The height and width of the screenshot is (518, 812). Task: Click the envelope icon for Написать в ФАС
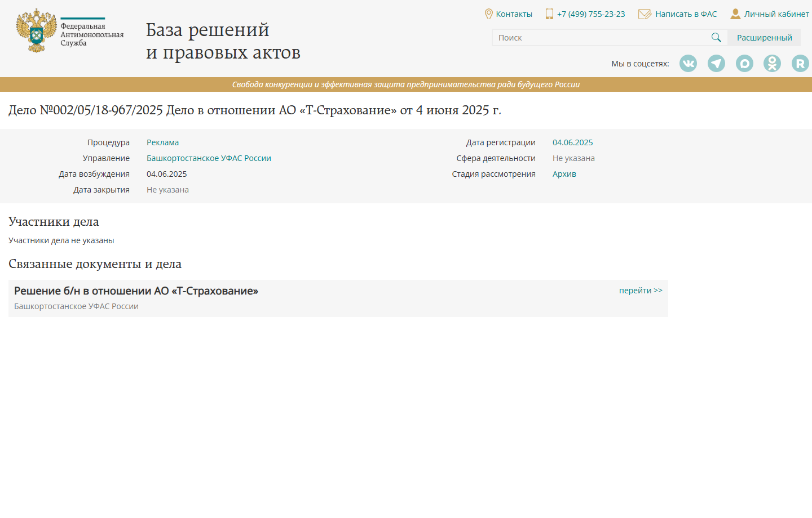coord(645,14)
